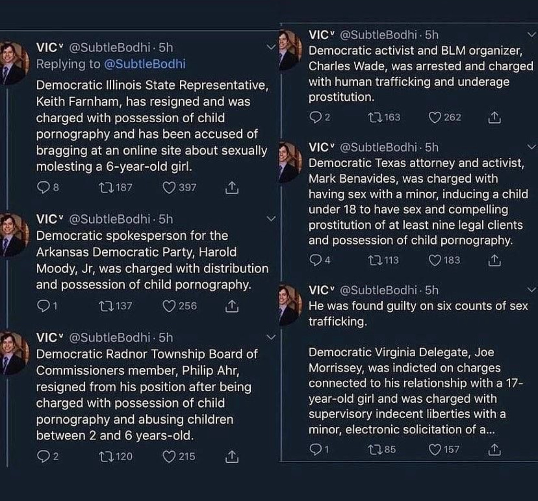Retweet the Mark Benavides tweet
The image size is (538, 501).
point(373,260)
